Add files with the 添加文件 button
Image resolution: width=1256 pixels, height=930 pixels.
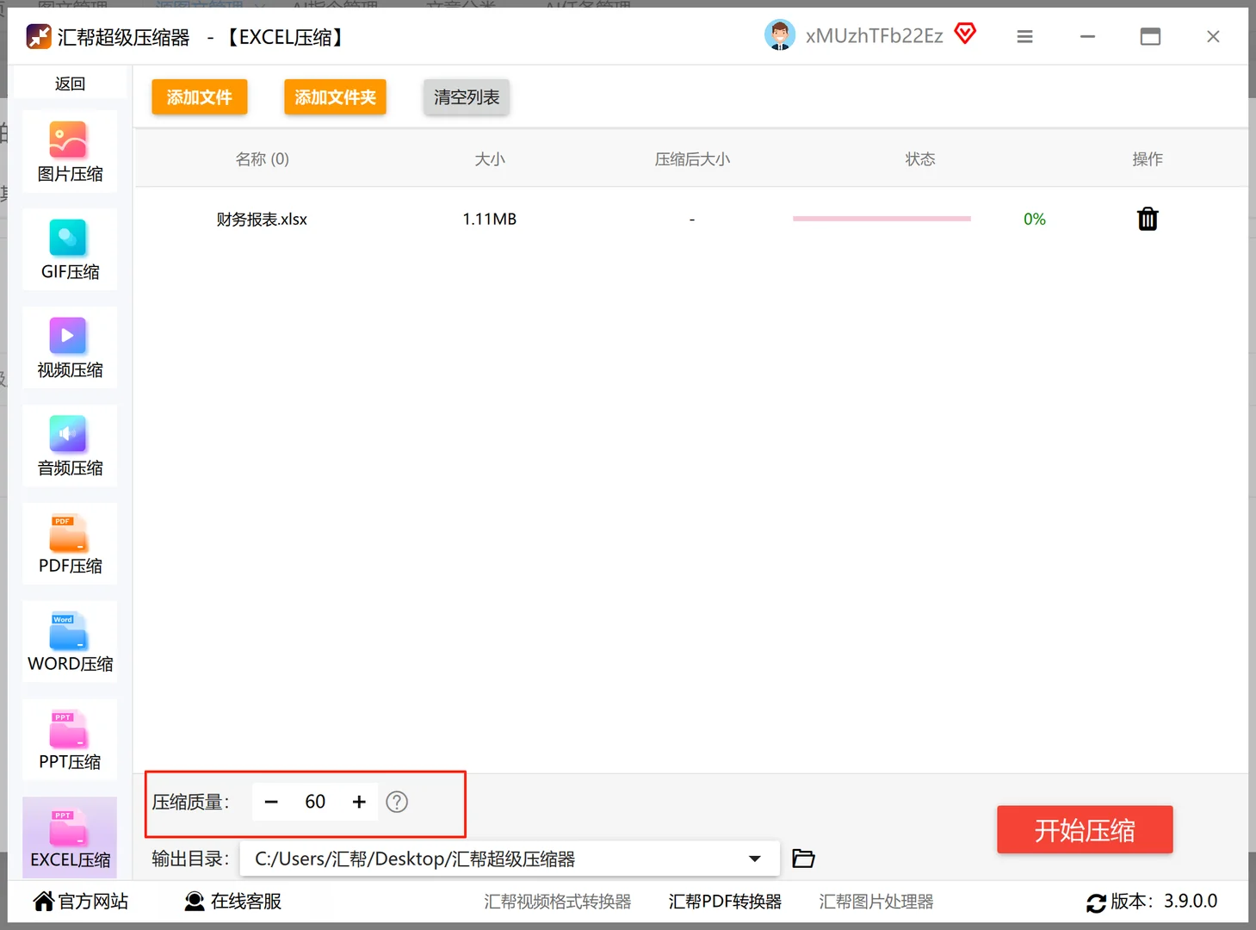[199, 96]
